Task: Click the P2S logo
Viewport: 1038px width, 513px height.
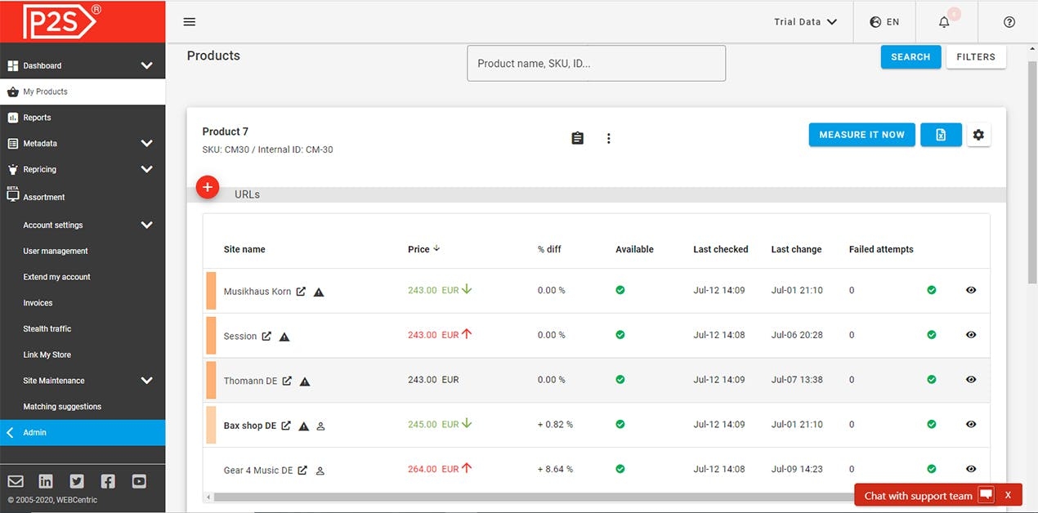Action: tap(62, 22)
